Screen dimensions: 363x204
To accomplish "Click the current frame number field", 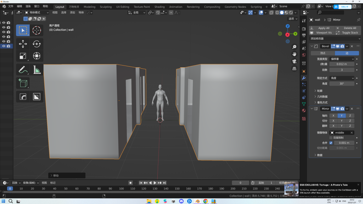I will coord(240,183).
